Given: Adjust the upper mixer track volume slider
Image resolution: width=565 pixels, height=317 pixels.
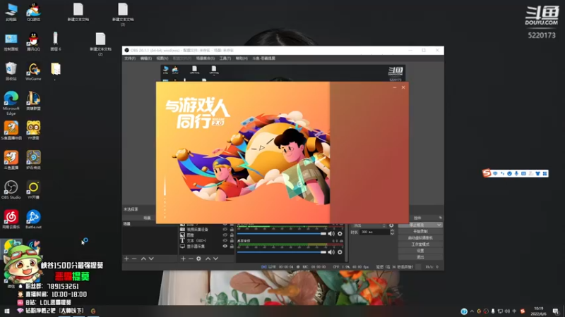Looking at the screenshot, I should pos(282,234).
